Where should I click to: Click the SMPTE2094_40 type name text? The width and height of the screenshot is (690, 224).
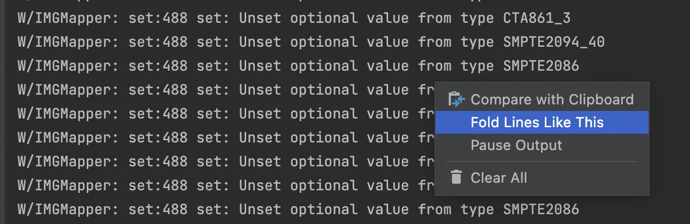pos(554,42)
